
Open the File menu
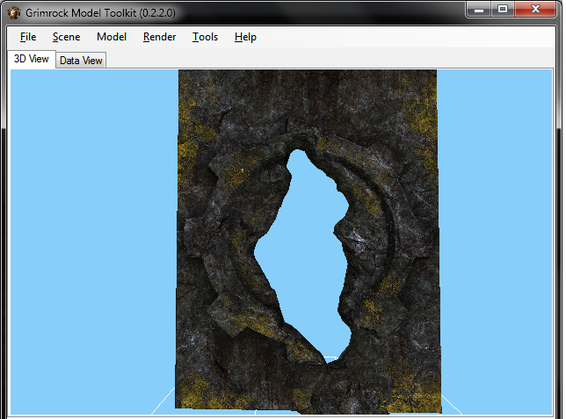pyautogui.click(x=28, y=37)
